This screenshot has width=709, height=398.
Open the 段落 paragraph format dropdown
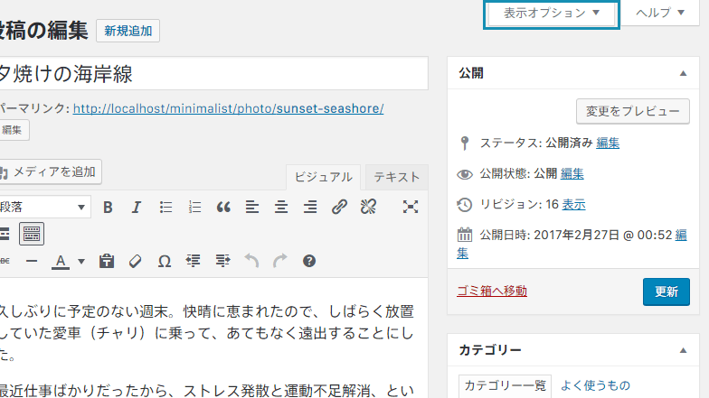click(x=43, y=207)
